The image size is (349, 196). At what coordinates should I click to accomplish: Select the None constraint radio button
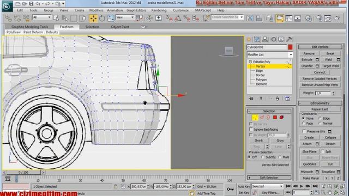[x=303, y=119]
